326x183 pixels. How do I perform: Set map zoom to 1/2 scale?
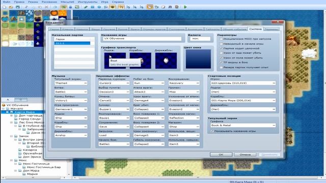click(128, 7)
